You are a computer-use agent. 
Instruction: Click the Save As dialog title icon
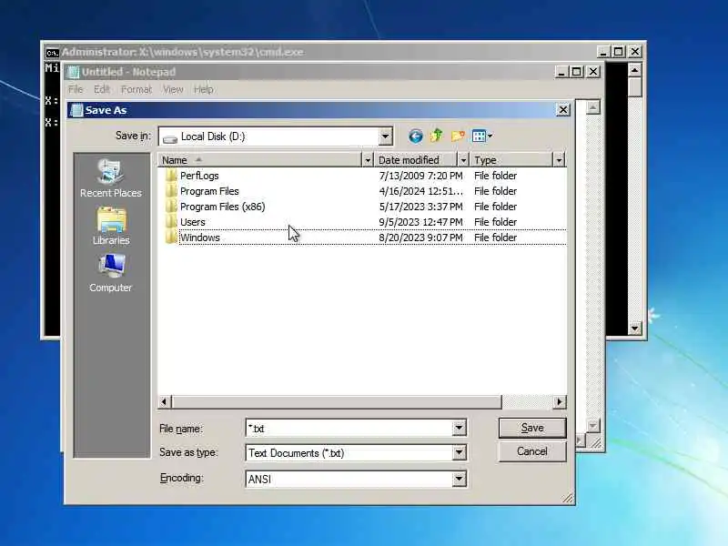point(76,110)
